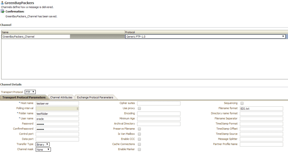
Task: Click the Directory name format field
Action: (x=261, y=114)
